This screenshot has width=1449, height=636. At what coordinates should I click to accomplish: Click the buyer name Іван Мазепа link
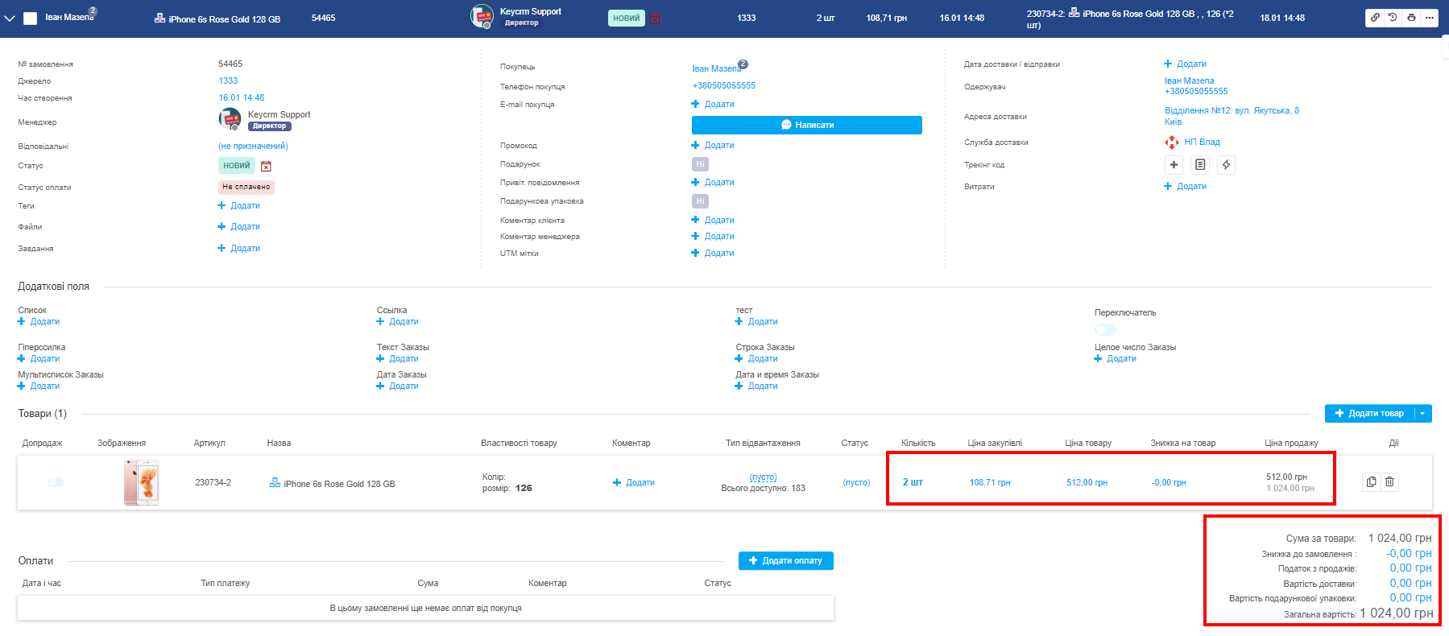[717, 68]
